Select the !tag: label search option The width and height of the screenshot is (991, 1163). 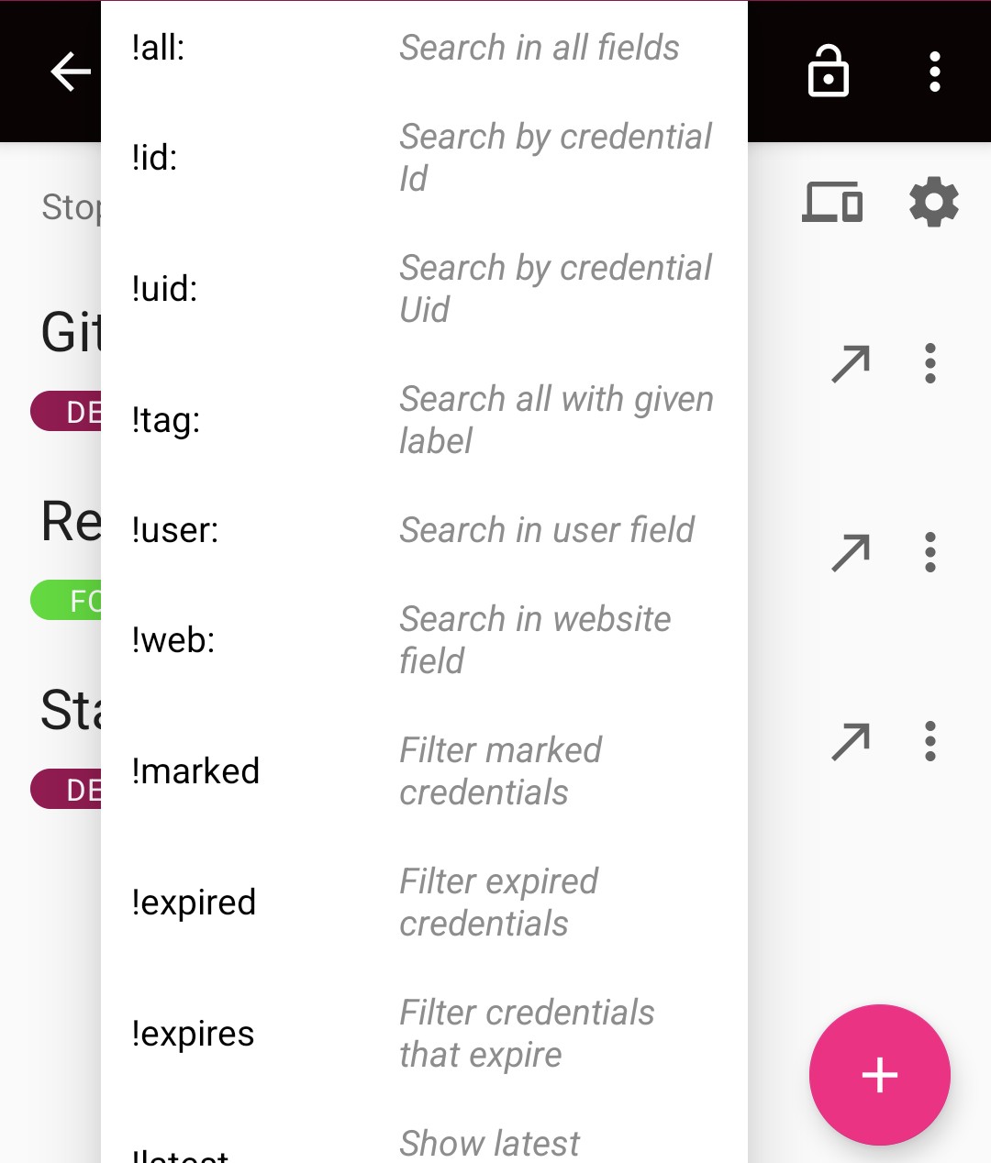[x=422, y=420]
